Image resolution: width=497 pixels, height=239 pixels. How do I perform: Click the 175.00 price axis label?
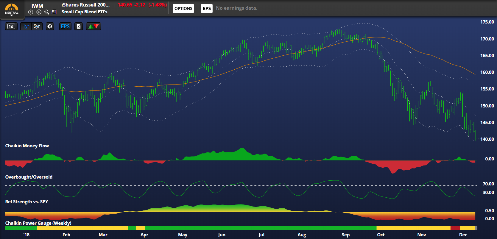tap(487, 22)
